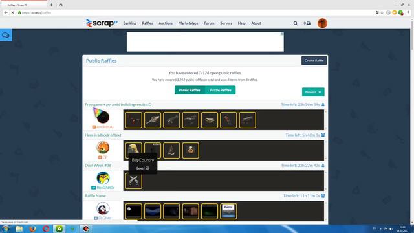The height and width of the screenshot is (233, 414).
Task: Select the pumpkin item in 'block of text' raffle
Action: (x=191, y=150)
